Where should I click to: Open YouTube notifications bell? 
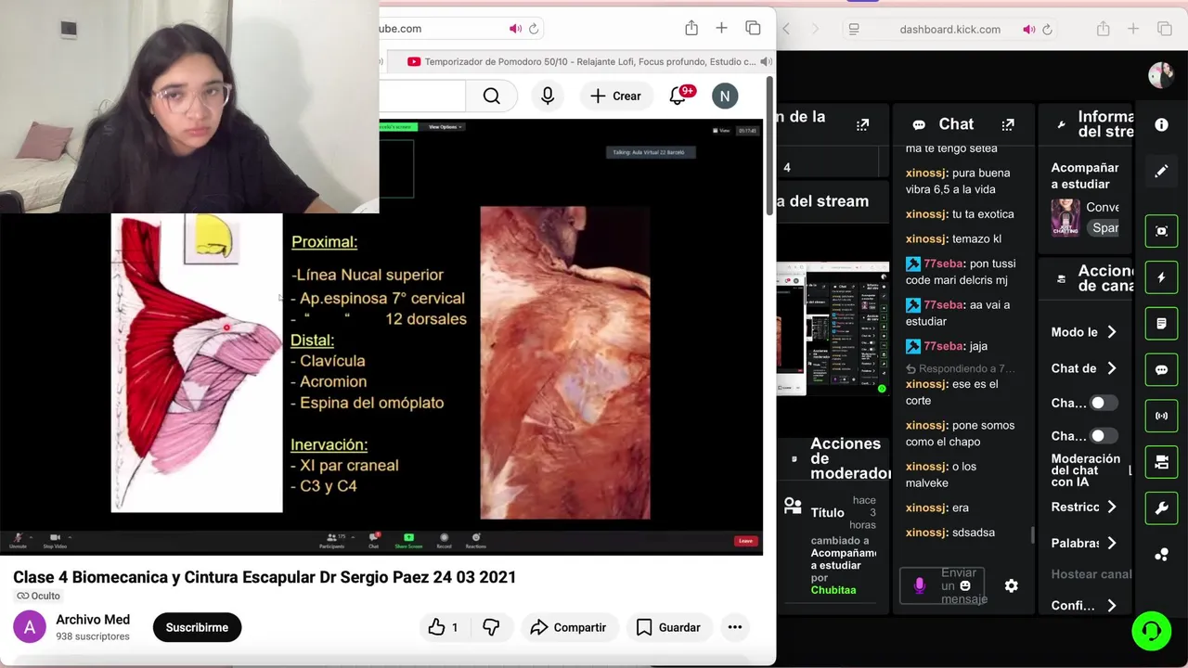click(x=678, y=96)
